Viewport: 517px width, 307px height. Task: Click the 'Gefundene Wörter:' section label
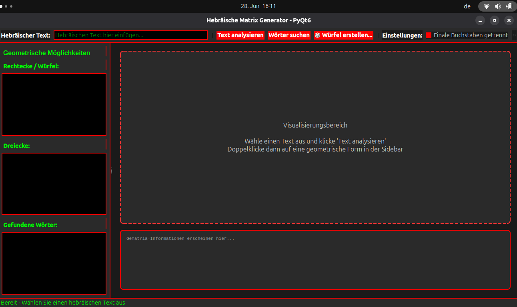[x=30, y=225]
